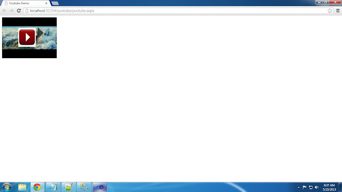Open the network tray icon
This screenshot has width=342, height=192.
[x=310, y=187]
